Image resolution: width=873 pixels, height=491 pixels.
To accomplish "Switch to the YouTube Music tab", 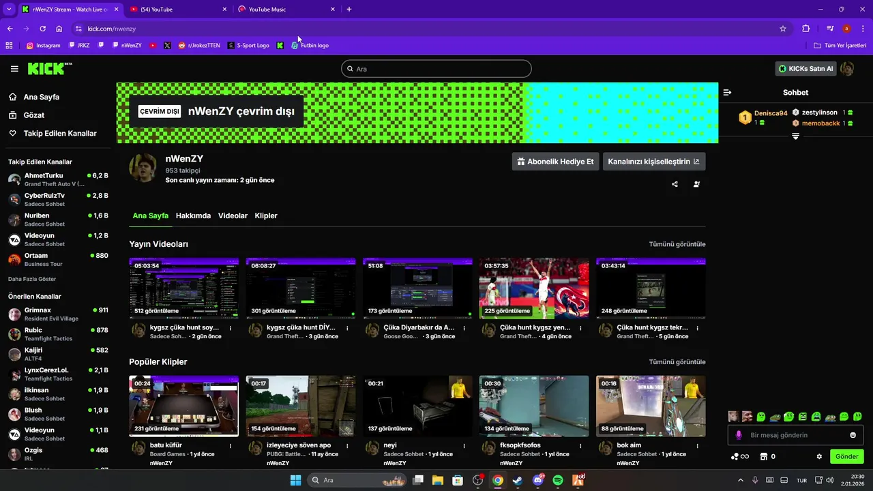I will point(286,9).
